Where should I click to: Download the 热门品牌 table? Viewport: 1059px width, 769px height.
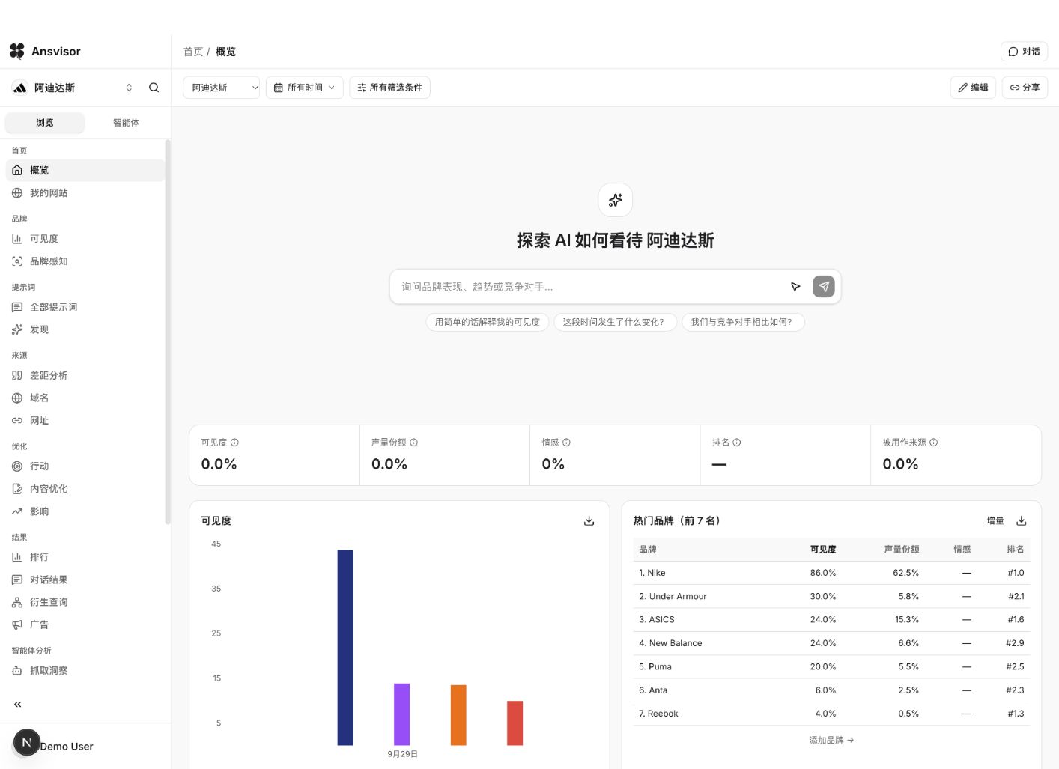tap(1021, 521)
